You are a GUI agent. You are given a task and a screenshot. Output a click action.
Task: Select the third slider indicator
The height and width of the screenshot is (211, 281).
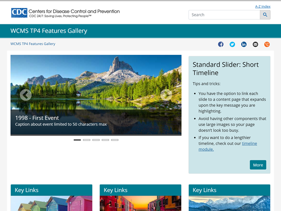(96, 140)
